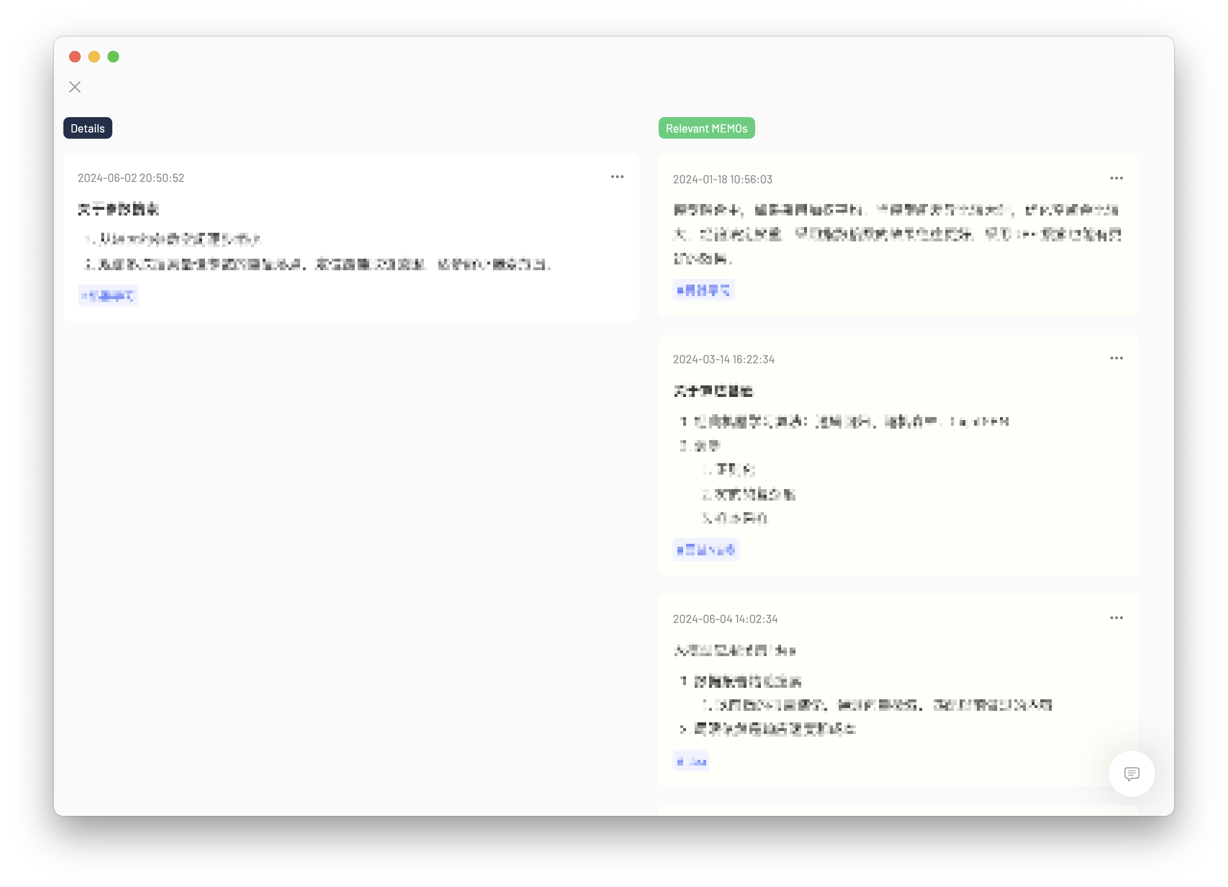
Task: Open more options for 2024-06-02 memo
Action: click(x=617, y=177)
